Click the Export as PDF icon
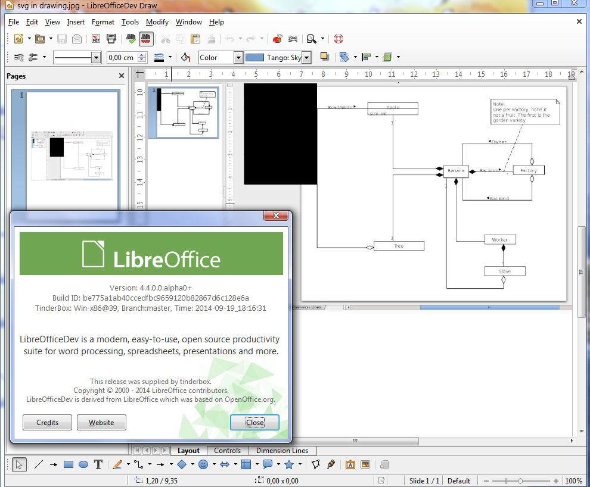This screenshot has height=487, width=590. pos(95,39)
